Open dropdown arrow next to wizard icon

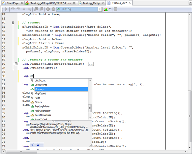click(110, 9)
